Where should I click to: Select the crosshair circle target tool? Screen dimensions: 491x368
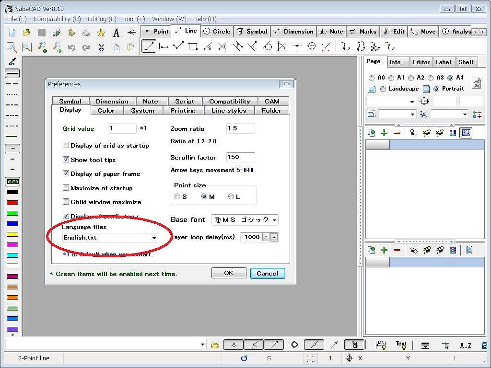[x=312, y=46]
